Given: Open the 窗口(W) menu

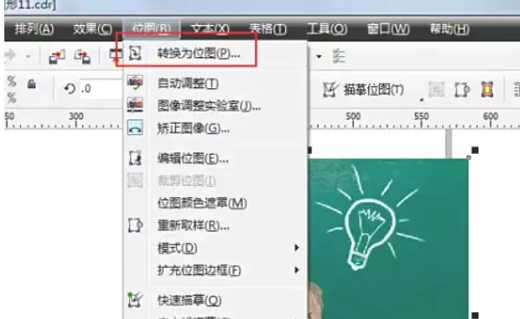Looking at the screenshot, I should click(x=388, y=29).
